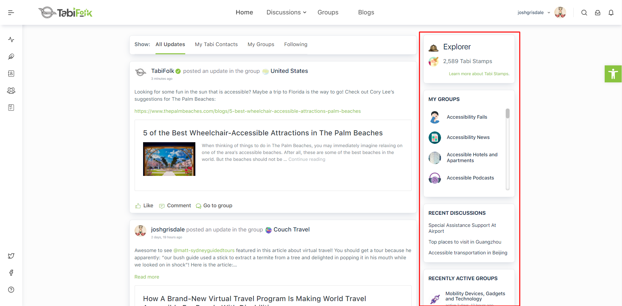The height and width of the screenshot is (306, 622).
Task: Click Go to group button
Action: click(x=214, y=206)
